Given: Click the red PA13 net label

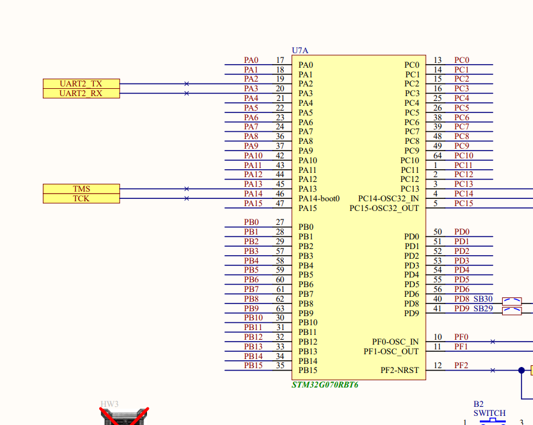Looking at the screenshot, I should coord(253,184).
